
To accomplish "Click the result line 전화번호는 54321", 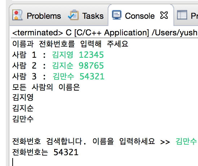I will pyautogui.click(x=46, y=152).
